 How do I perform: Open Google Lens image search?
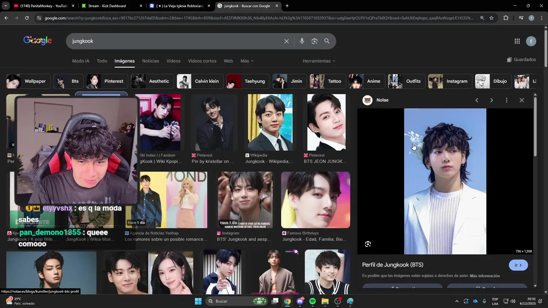tap(315, 41)
